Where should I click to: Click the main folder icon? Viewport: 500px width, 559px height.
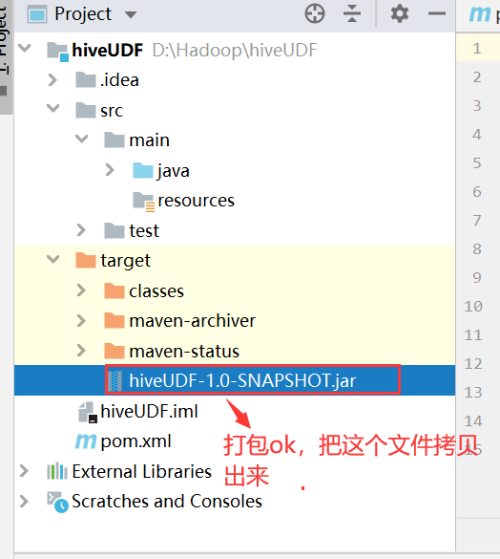[114, 140]
